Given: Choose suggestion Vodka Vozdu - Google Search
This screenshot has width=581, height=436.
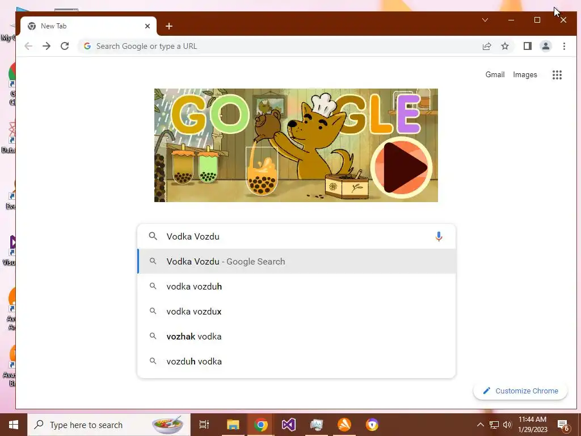Looking at the screenshot, I should click(x=296, y=261).
